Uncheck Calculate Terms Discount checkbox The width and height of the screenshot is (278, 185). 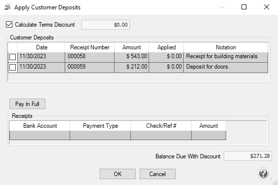[x=9, y=25]
